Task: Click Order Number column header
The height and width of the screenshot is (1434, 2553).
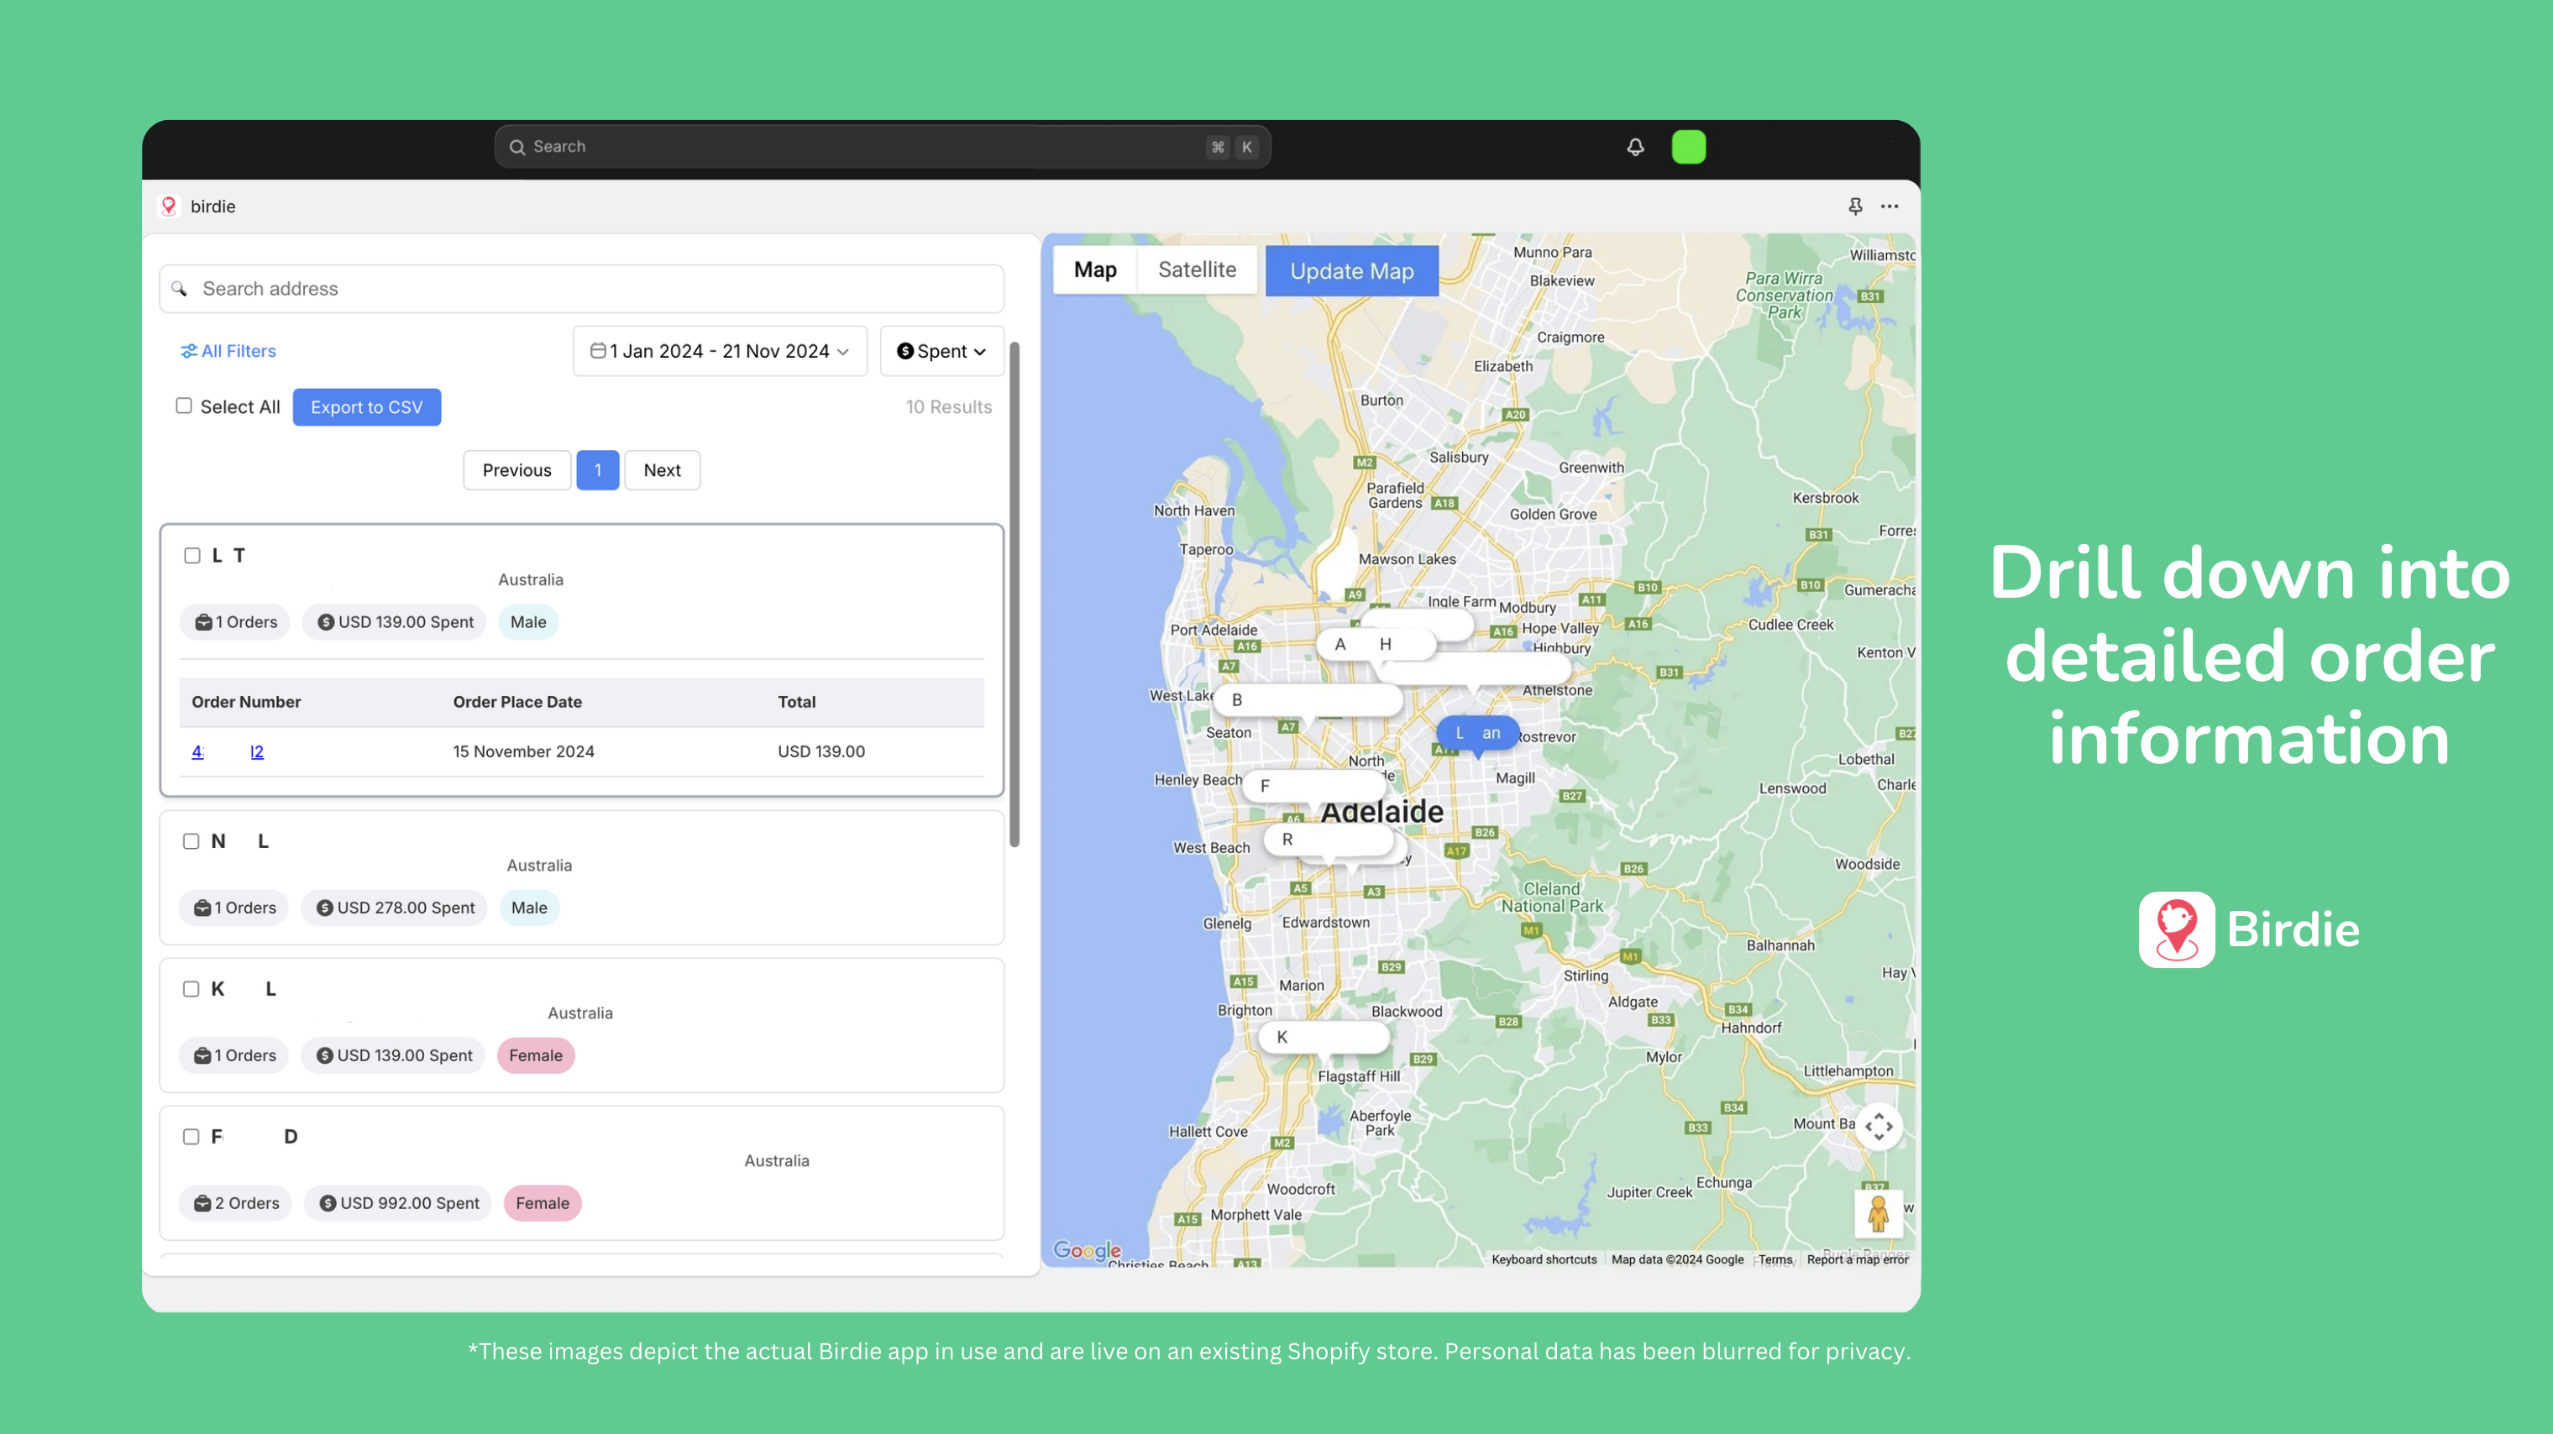Action: point(246,702)
